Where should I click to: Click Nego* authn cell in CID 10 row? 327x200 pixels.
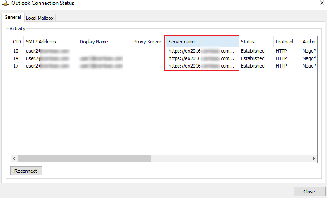[x=309, y=51]
